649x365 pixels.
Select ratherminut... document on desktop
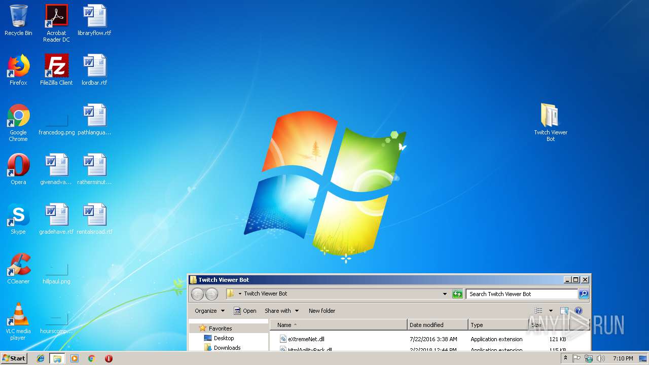click(x=94, y=169)
